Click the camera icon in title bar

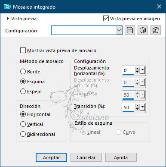tap(7, 6)
